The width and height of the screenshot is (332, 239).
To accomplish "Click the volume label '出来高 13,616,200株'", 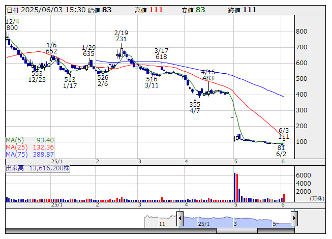I will pyautogui.click(x=38, y=168).
